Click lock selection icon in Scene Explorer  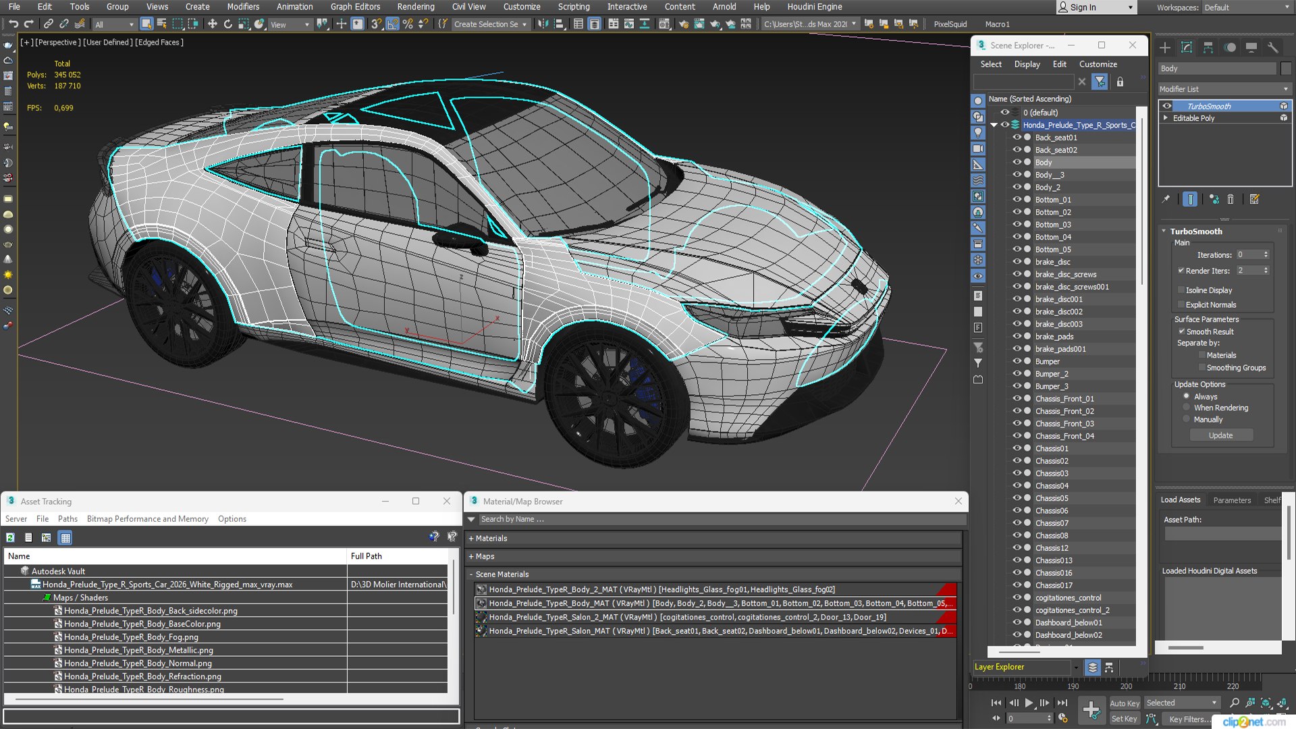click(1120, 82)
